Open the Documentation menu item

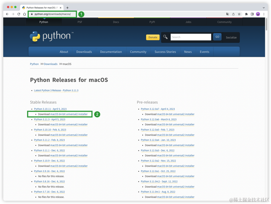point(111,52)
